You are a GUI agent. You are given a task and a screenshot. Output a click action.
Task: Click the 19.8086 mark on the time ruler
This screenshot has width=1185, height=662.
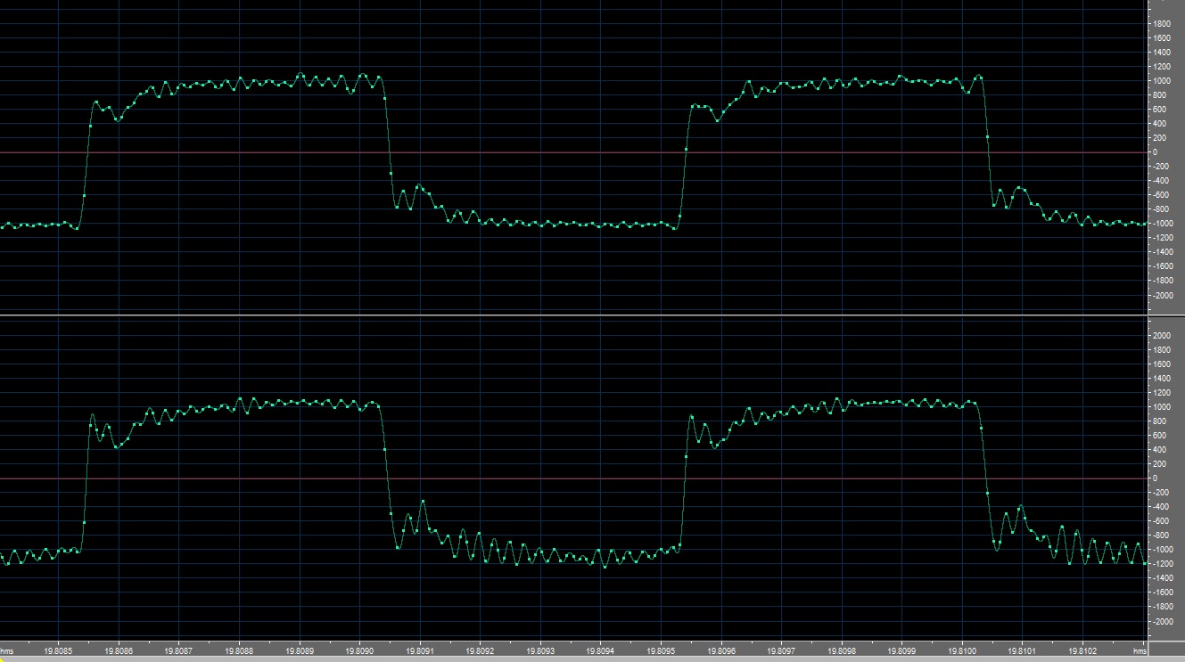pyautogui.click(x=119, y=651)
